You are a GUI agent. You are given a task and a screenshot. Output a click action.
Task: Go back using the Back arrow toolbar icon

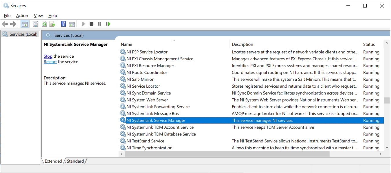click(5, 24)
